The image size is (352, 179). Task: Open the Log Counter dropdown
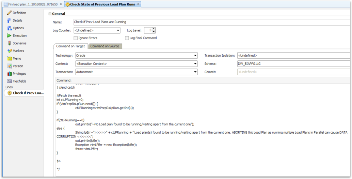pos(97,30)
